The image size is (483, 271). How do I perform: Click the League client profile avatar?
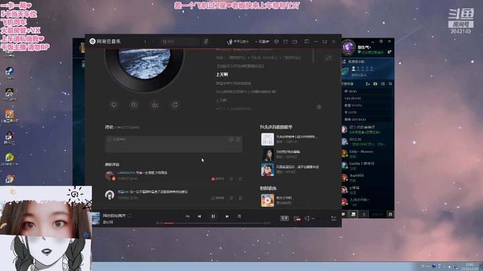(348, 48)
